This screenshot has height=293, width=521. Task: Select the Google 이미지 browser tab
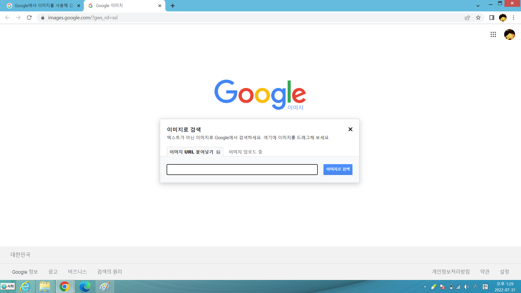124,6
